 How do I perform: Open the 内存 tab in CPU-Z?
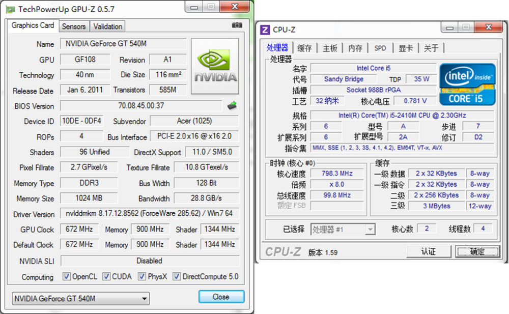coord(355,48)
